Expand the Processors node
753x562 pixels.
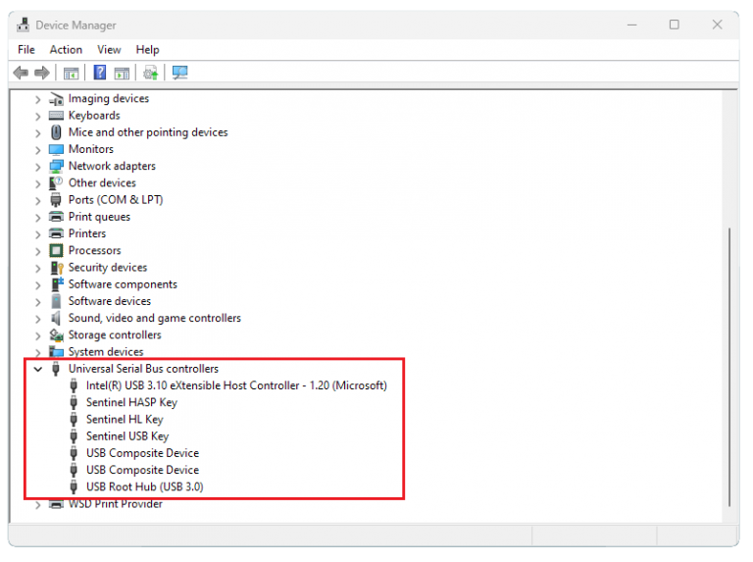[x=38, y=251]
